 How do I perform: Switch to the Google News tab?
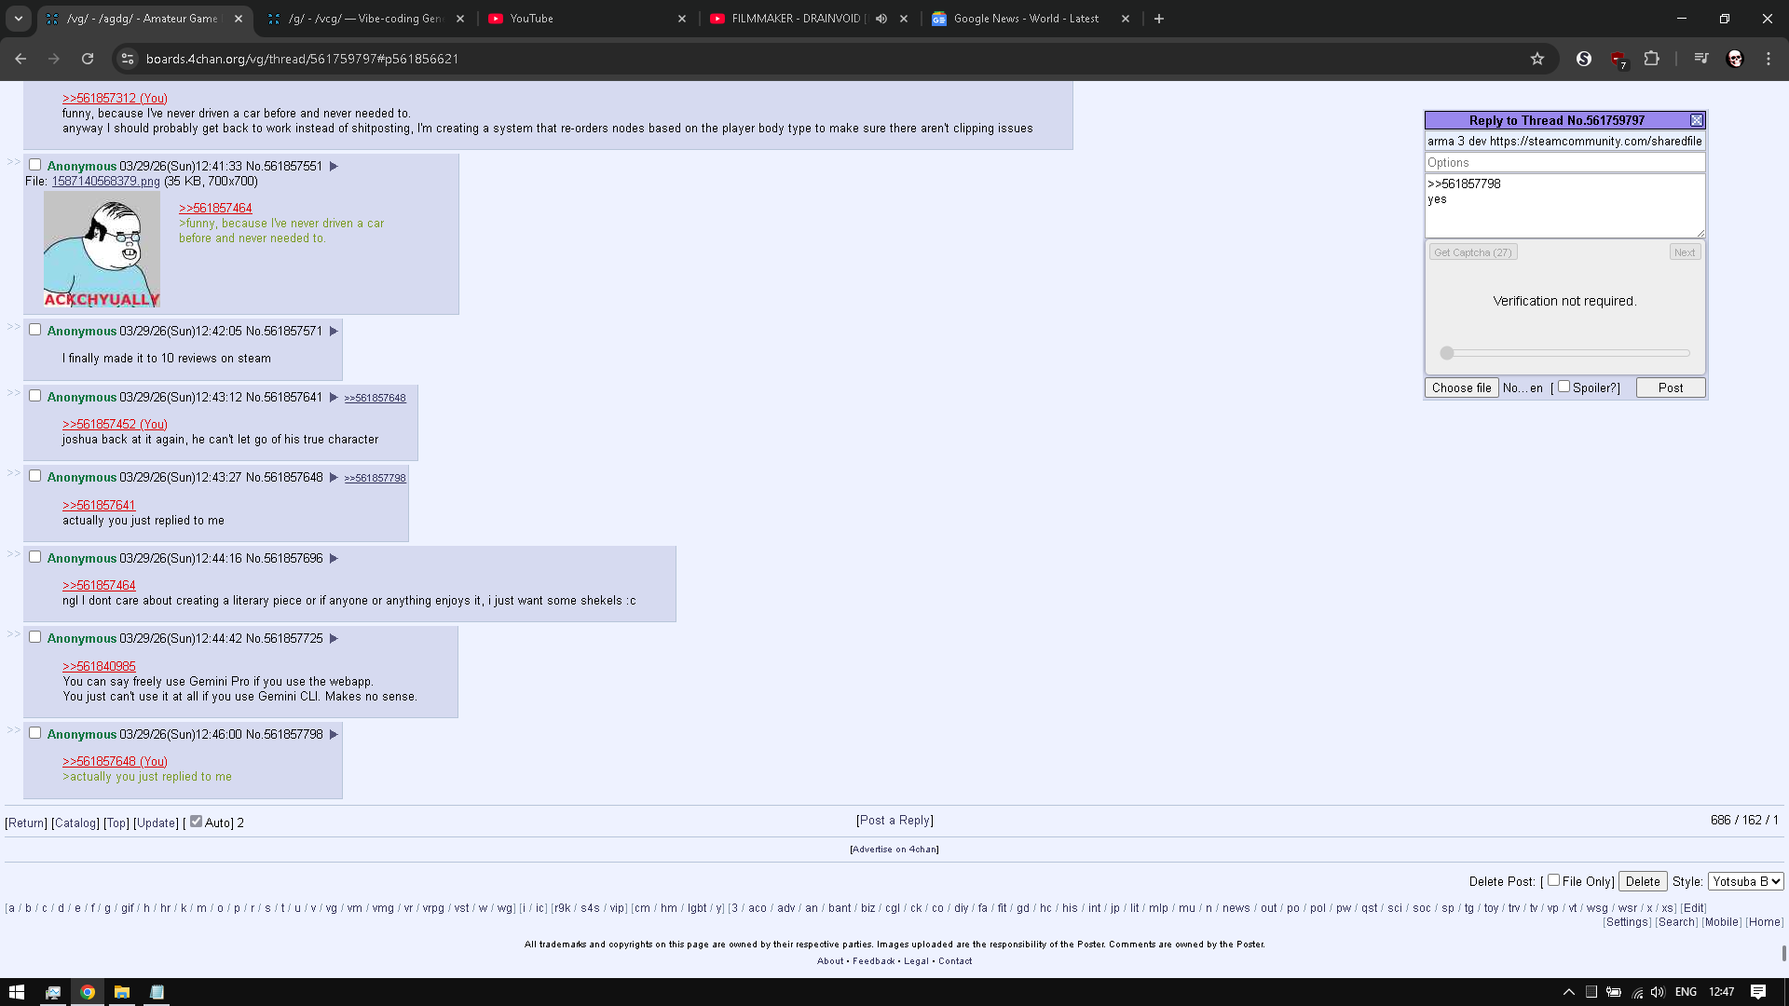1025,19
